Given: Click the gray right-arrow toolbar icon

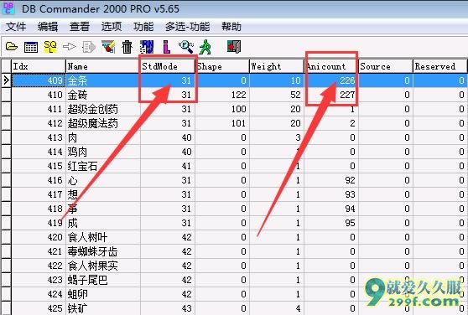Looking at the screenshot, I should point(70,47).
